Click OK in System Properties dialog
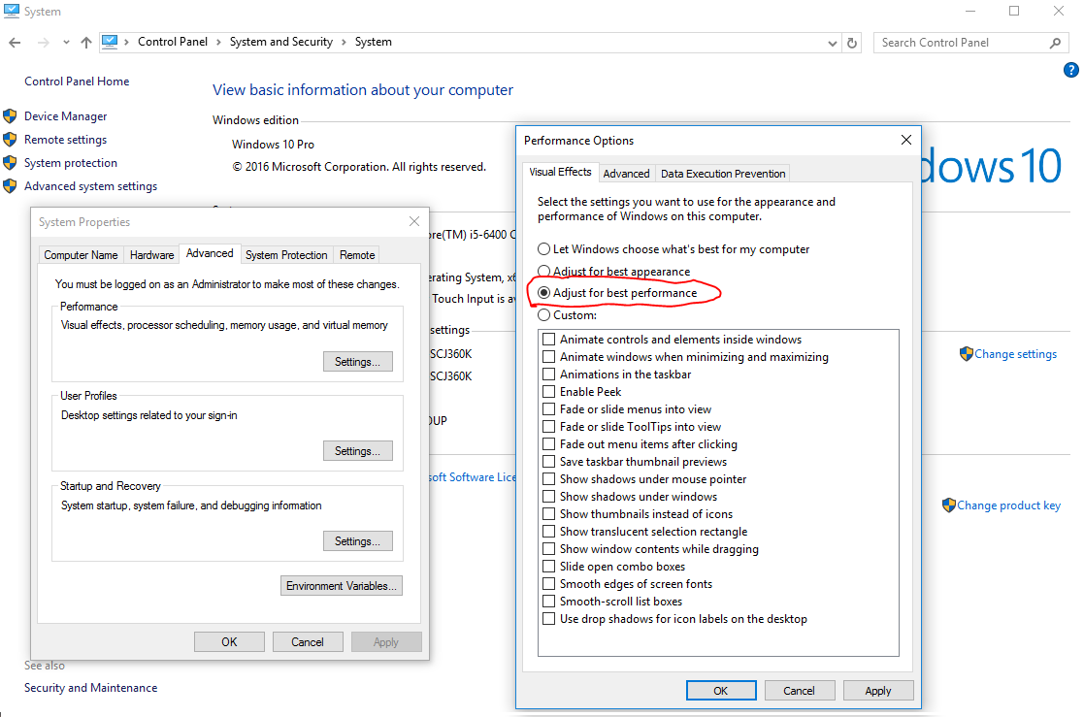Image resolution: width=1084 pixels, height=717 pixels. click(x=229, y=641)
